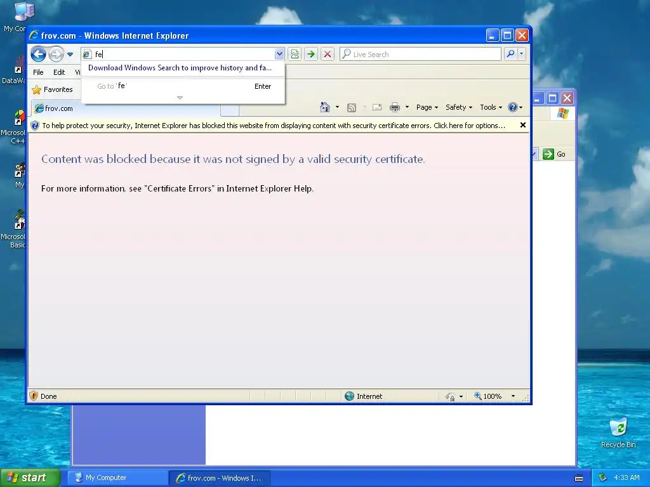650x487 pixels.
Task: Maximize the background My Computer window
Action: pyautogui.click(x=552, y=98)
